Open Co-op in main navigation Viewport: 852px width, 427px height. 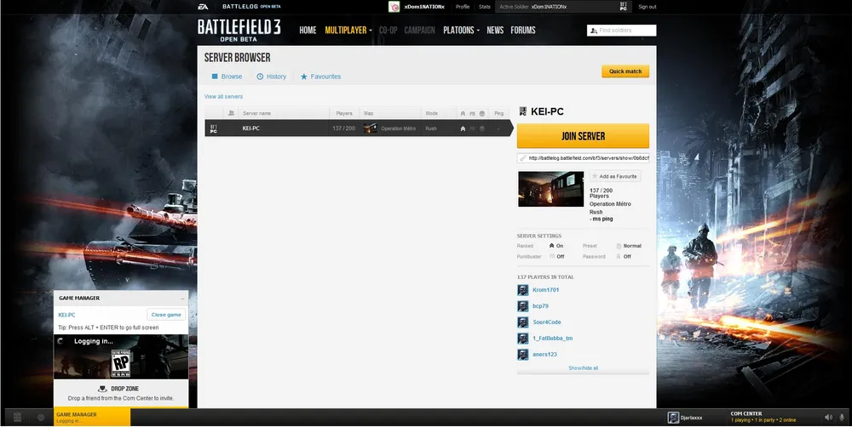(x=388, y=31)
